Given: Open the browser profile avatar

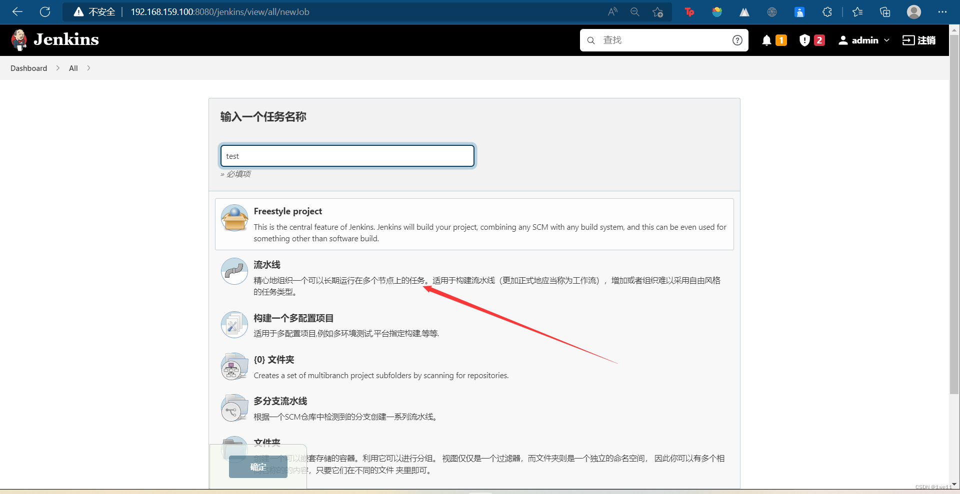Looking at the screenshot, I should click(914, 12).
